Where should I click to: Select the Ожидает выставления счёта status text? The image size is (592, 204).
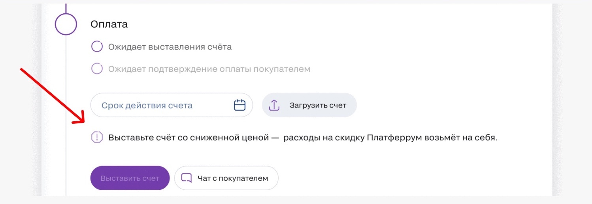click(170, 47)
